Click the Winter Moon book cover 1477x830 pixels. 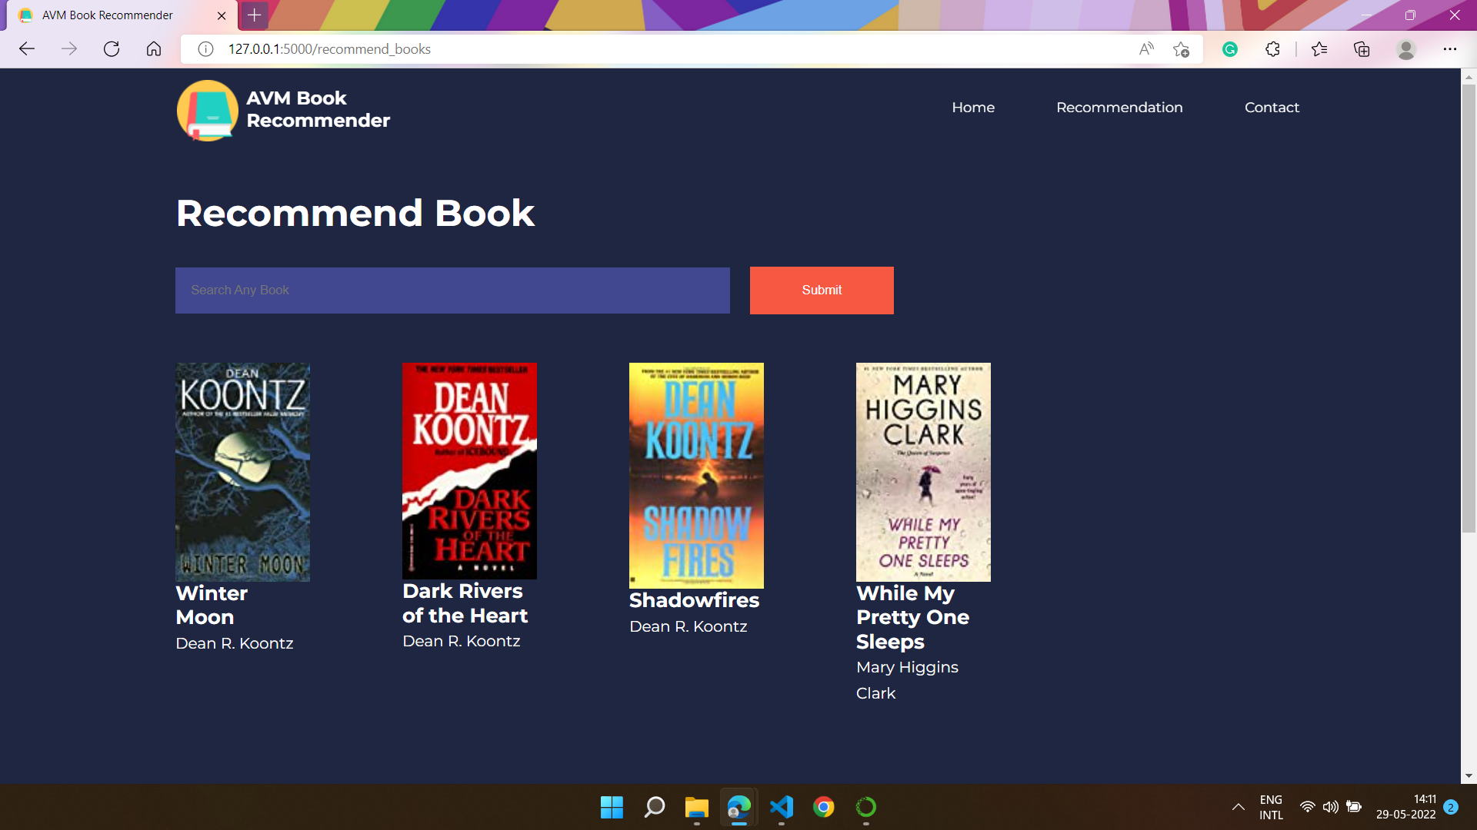tap(242, 472)
